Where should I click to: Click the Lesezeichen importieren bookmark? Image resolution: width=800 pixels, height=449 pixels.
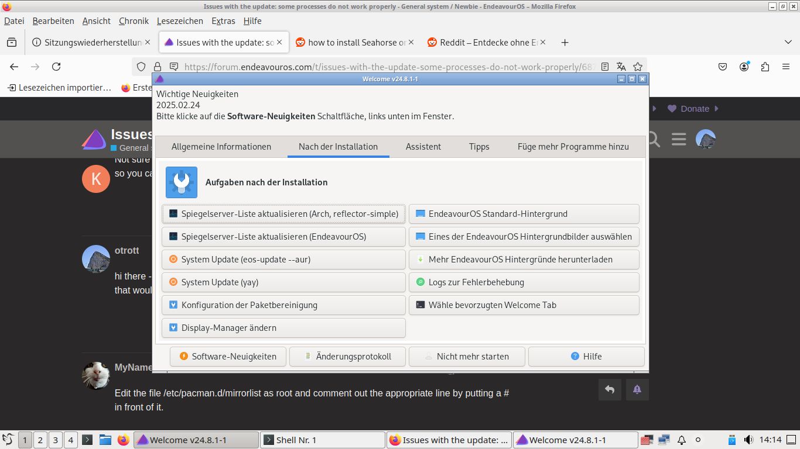pos(59,88)
